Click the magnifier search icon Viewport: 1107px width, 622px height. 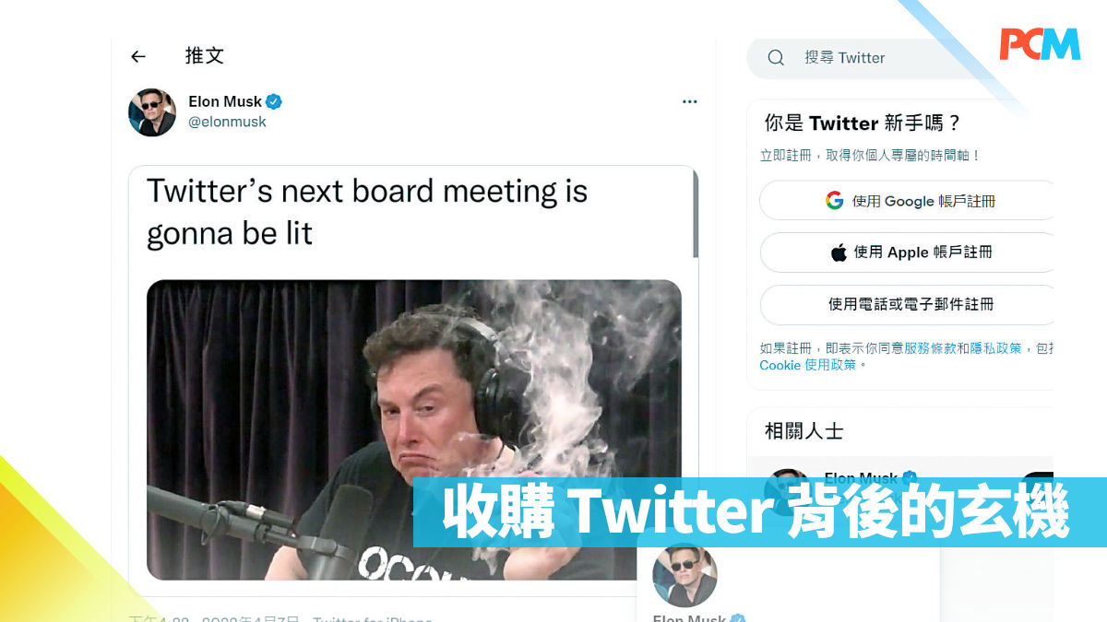[x=776, y=58]
